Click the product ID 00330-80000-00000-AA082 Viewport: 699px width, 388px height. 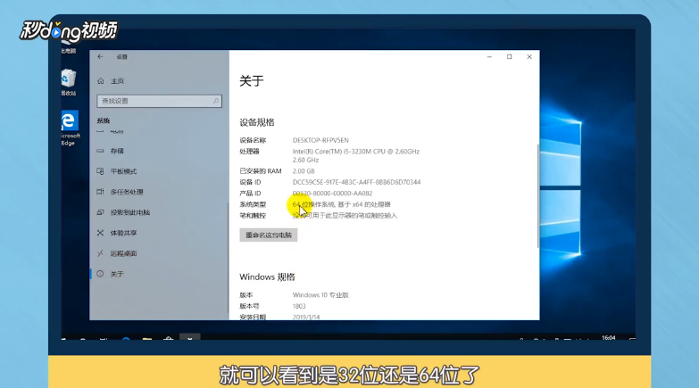coord(333,194)
